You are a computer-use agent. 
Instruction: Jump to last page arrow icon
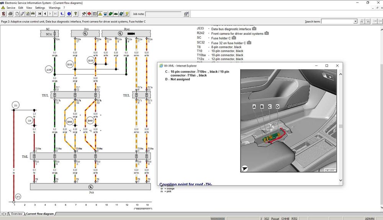point(56,14)
